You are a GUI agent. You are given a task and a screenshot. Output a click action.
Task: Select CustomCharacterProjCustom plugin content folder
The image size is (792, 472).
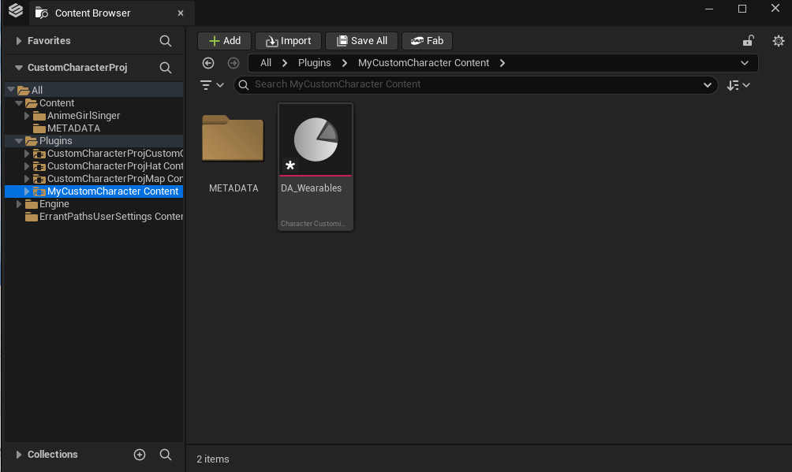click(114, 154)
